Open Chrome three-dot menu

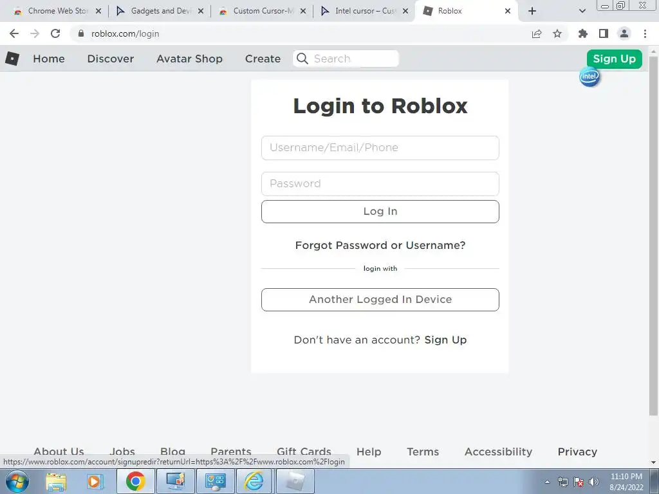(x=645, y=33)
